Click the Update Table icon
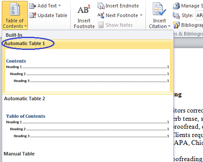This screenshot has height=162, width=203. pos(33,15)
